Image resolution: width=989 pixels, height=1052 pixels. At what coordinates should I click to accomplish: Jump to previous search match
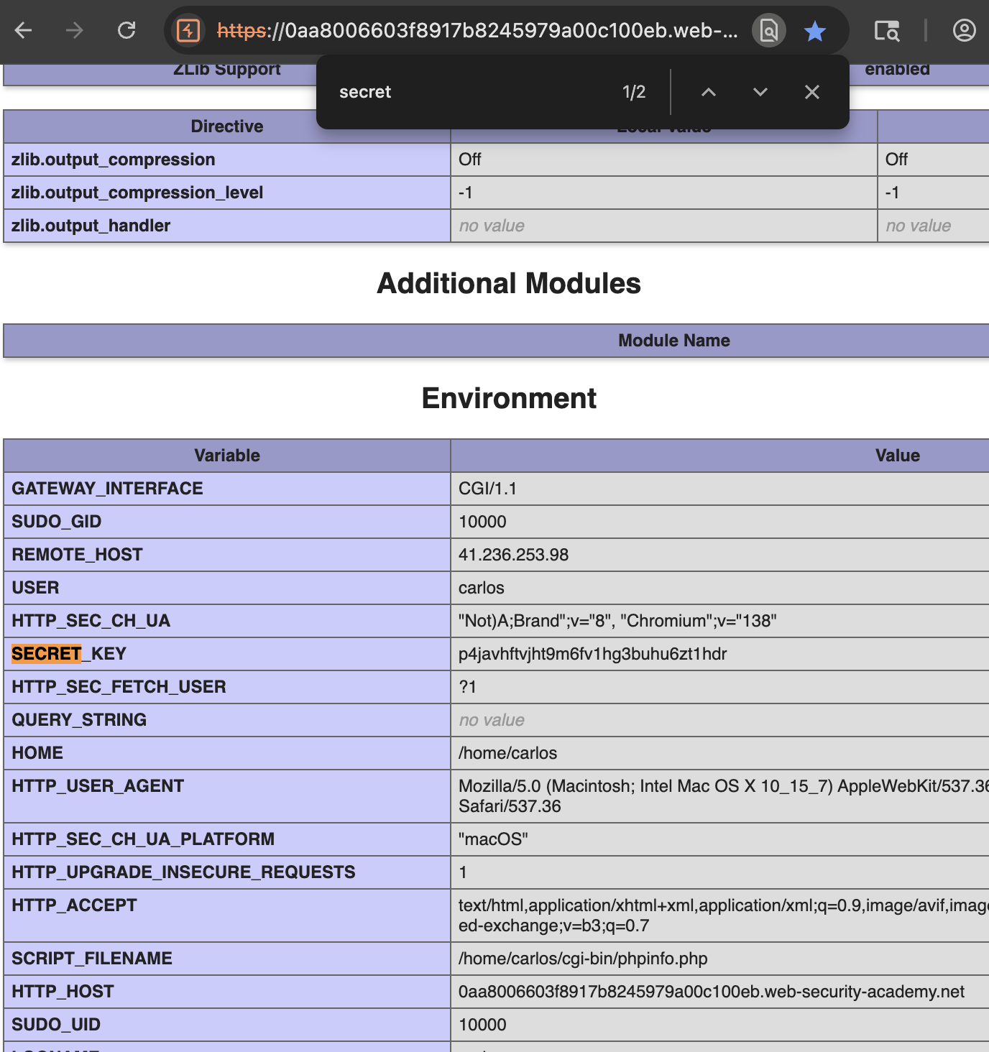click(709, 92)
